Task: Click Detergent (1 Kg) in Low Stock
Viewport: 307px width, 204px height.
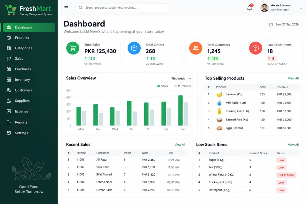Action: [x=219, y=190]
